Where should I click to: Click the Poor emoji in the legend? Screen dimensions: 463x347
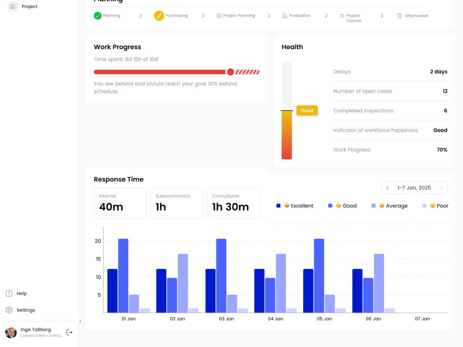coord(432,205)
